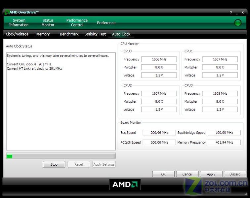Click the PCIe Speed value field
Image resolution: width=250 pixels, height=198 pixels.
(x=159, y=142)
